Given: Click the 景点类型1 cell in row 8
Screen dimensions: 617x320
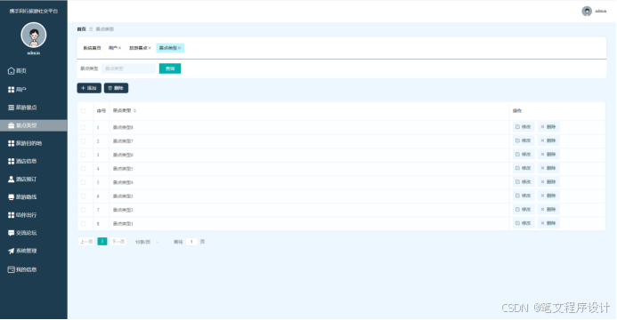Looking at the screenshot, I should click(x=123, y=224).
